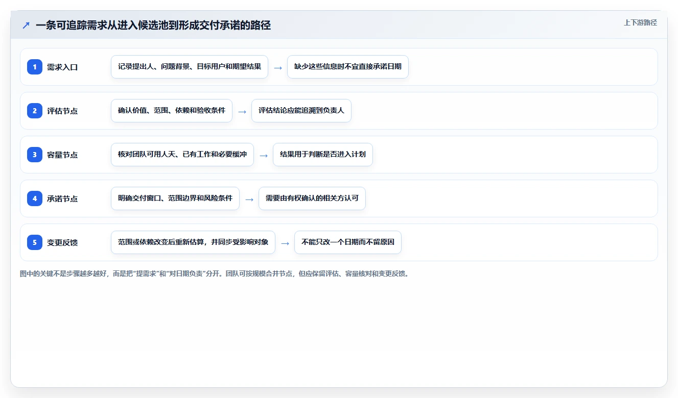Click the arrow in the 容量节点 row
This screenshot has height=398, width=678.
coord(264,155)
